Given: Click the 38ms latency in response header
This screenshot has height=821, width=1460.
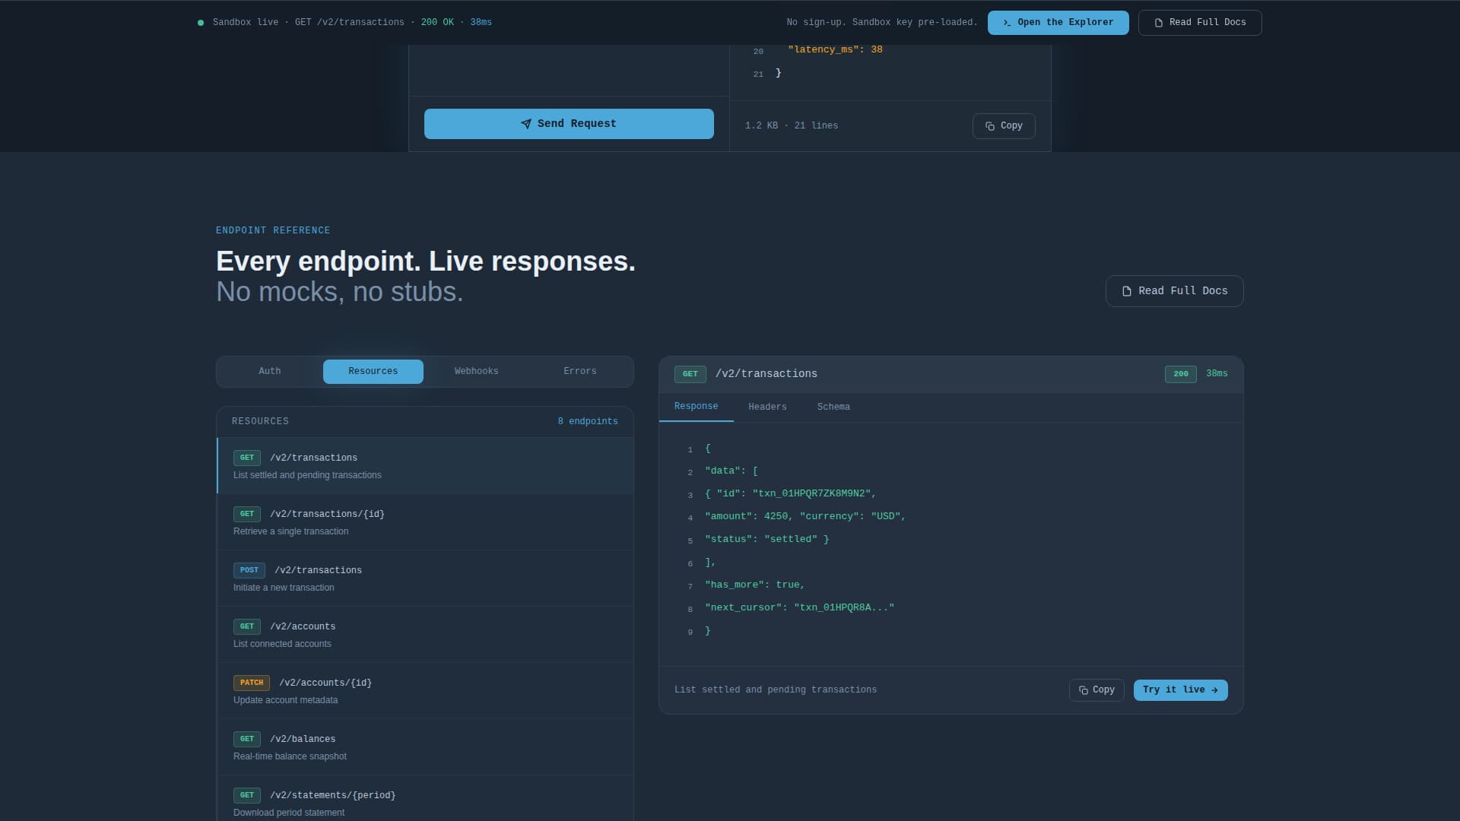Looking at the screenshot, I should coord(1217,374).
